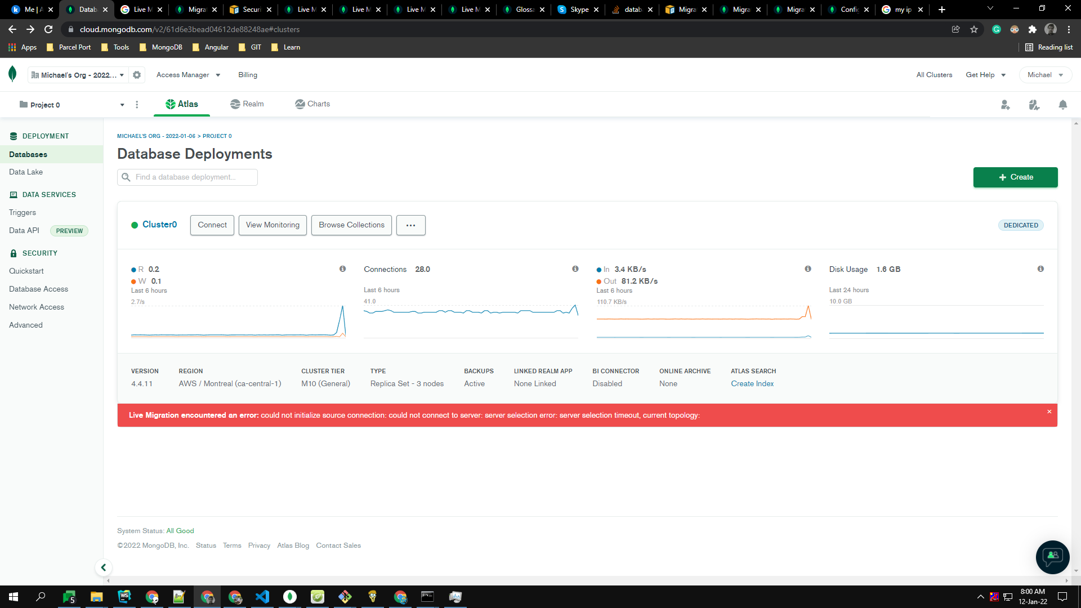Image resolution: width=1081 pixels, height=608 pixels.
Task: Collapse the sidebar with the chevron arrow
Action: [104, 567]
